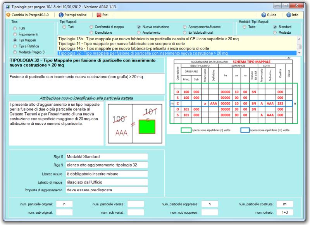Click the Riga 9 field with tipologia 32
Screen dimensions: 310x225
(x=107, y=165)
